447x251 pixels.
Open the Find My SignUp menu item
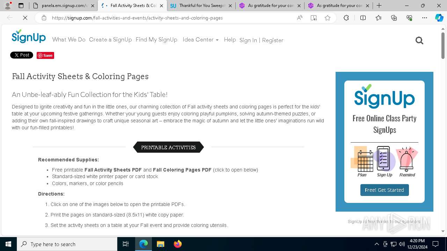156,40
